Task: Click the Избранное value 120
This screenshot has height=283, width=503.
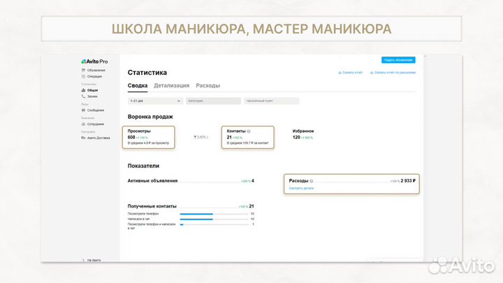Action: pyautogui.click(x=296, y=138)
